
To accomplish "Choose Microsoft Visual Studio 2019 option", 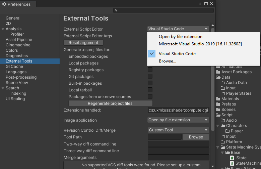I will 204,44.
